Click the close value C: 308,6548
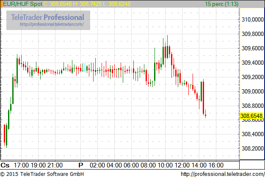The image size is (265, 178). (58, 4)
